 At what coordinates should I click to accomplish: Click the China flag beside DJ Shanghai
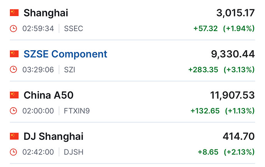(x=14, y=136)
